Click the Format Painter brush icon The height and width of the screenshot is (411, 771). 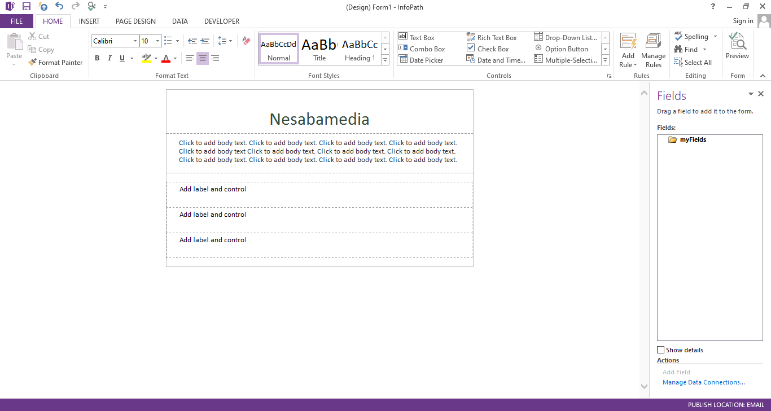point(33,63)
